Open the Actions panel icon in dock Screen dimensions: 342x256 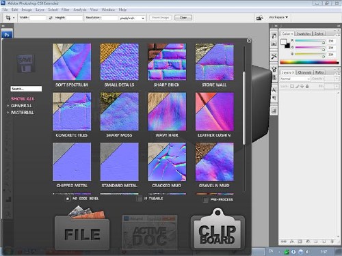[274, 44]
